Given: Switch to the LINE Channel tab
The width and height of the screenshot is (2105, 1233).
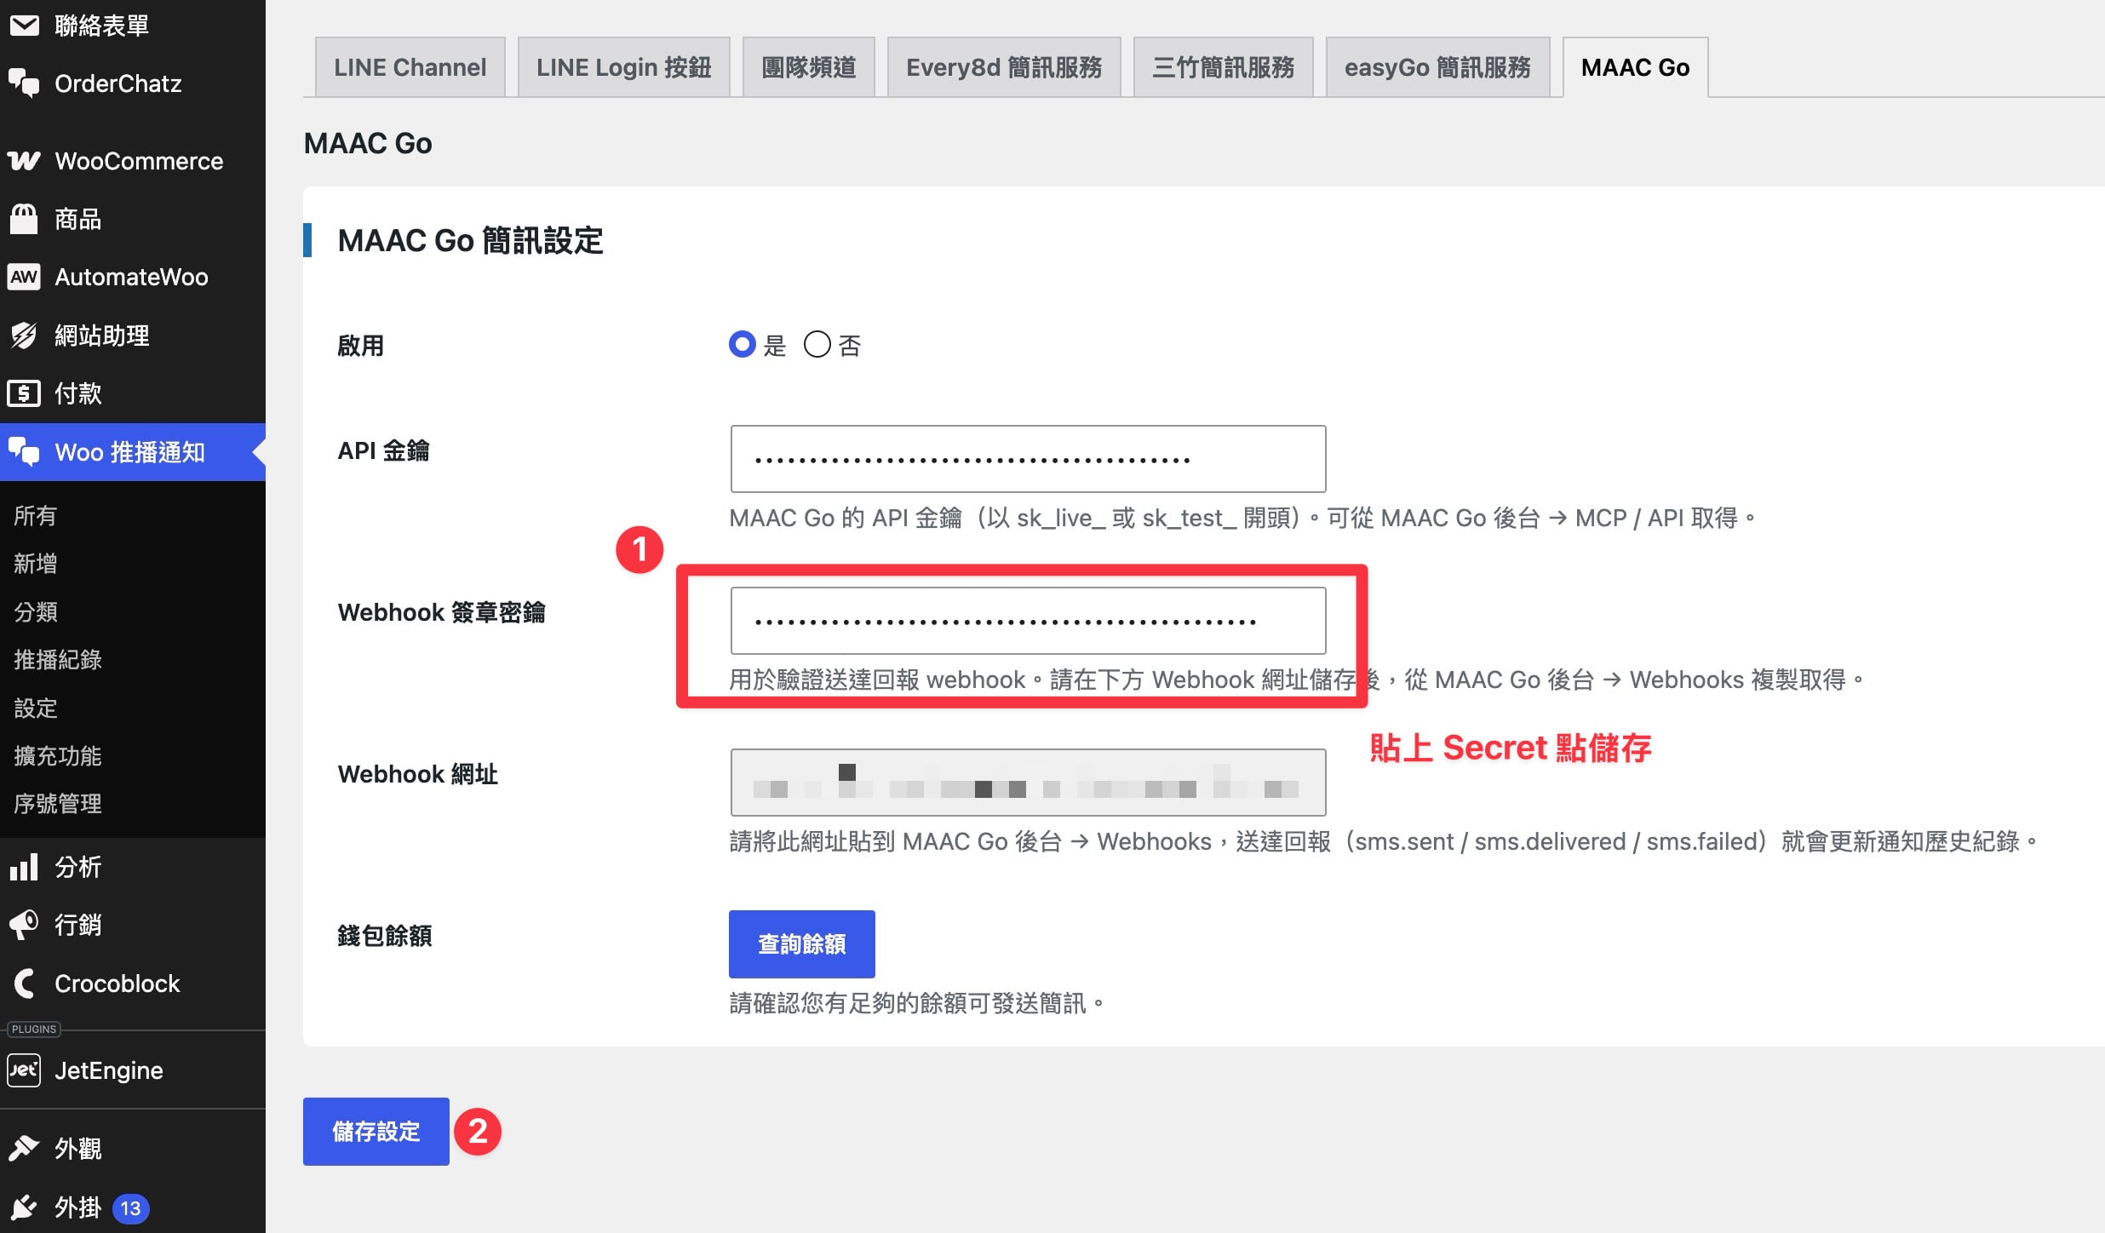Looking at the screenshot, I should pos(410,67).
